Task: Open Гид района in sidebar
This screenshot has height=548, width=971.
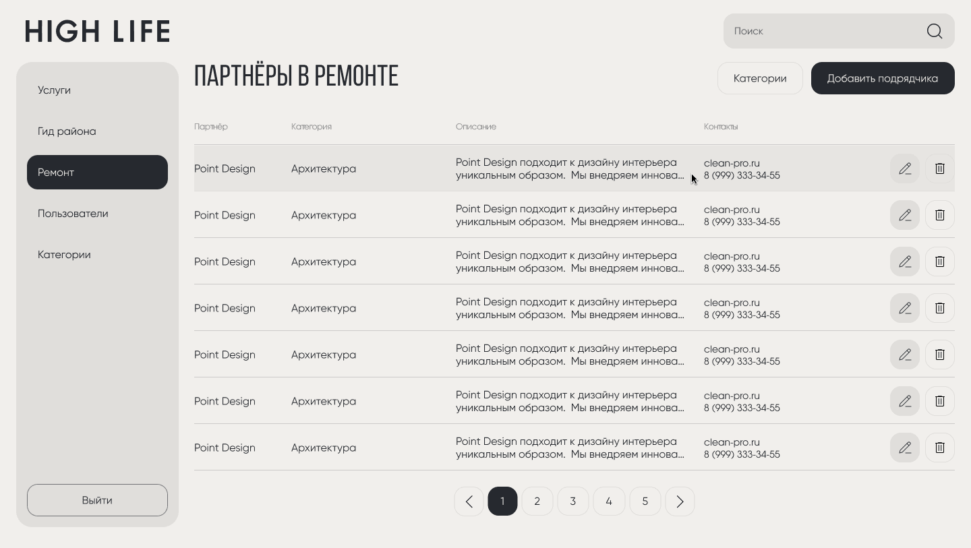Action: (67, 131)
